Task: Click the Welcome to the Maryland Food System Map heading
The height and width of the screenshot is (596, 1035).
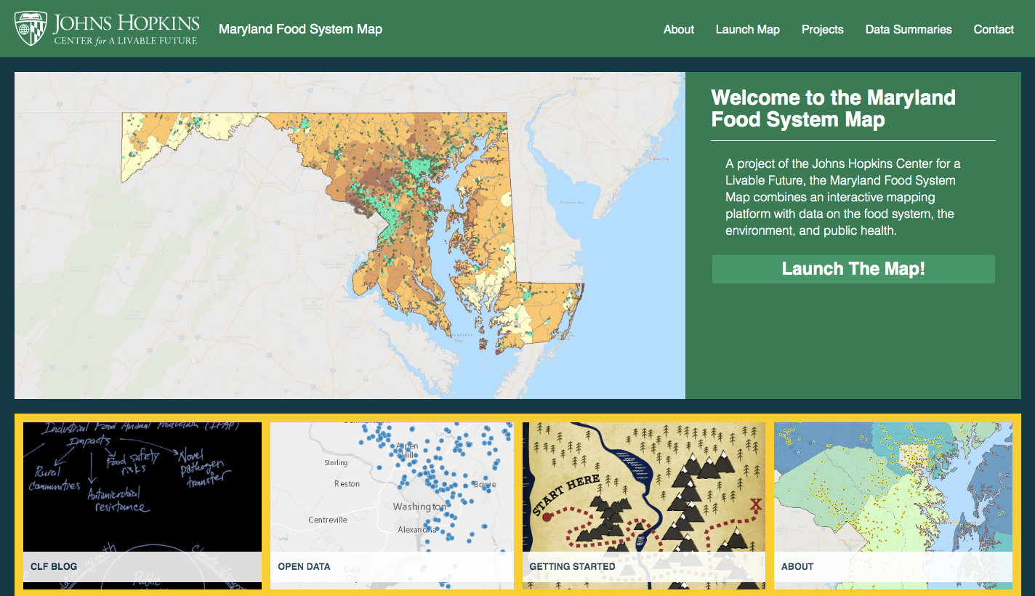Action: click(833, 108)
